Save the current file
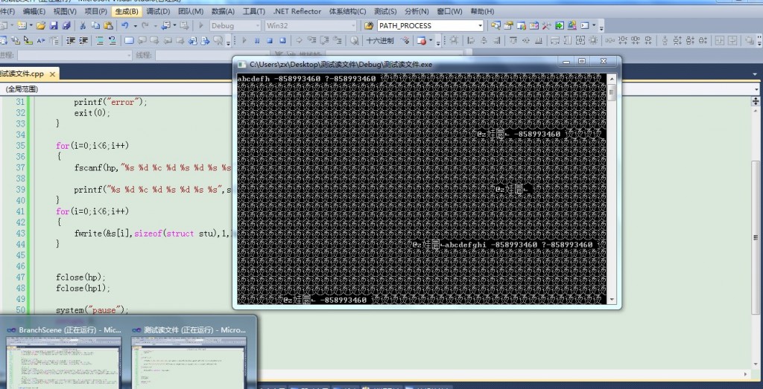This screenshot has height=389, width=763. (x=54, y=26)
